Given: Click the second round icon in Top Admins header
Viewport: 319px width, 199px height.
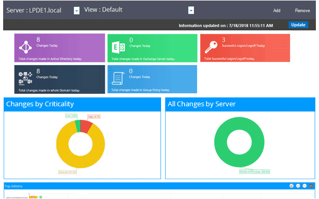Looking at the screenshot, I should tap(298, 186).
